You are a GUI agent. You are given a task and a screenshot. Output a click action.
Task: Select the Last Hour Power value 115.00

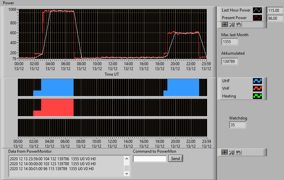pyautogui.click(x=275, y=11)
